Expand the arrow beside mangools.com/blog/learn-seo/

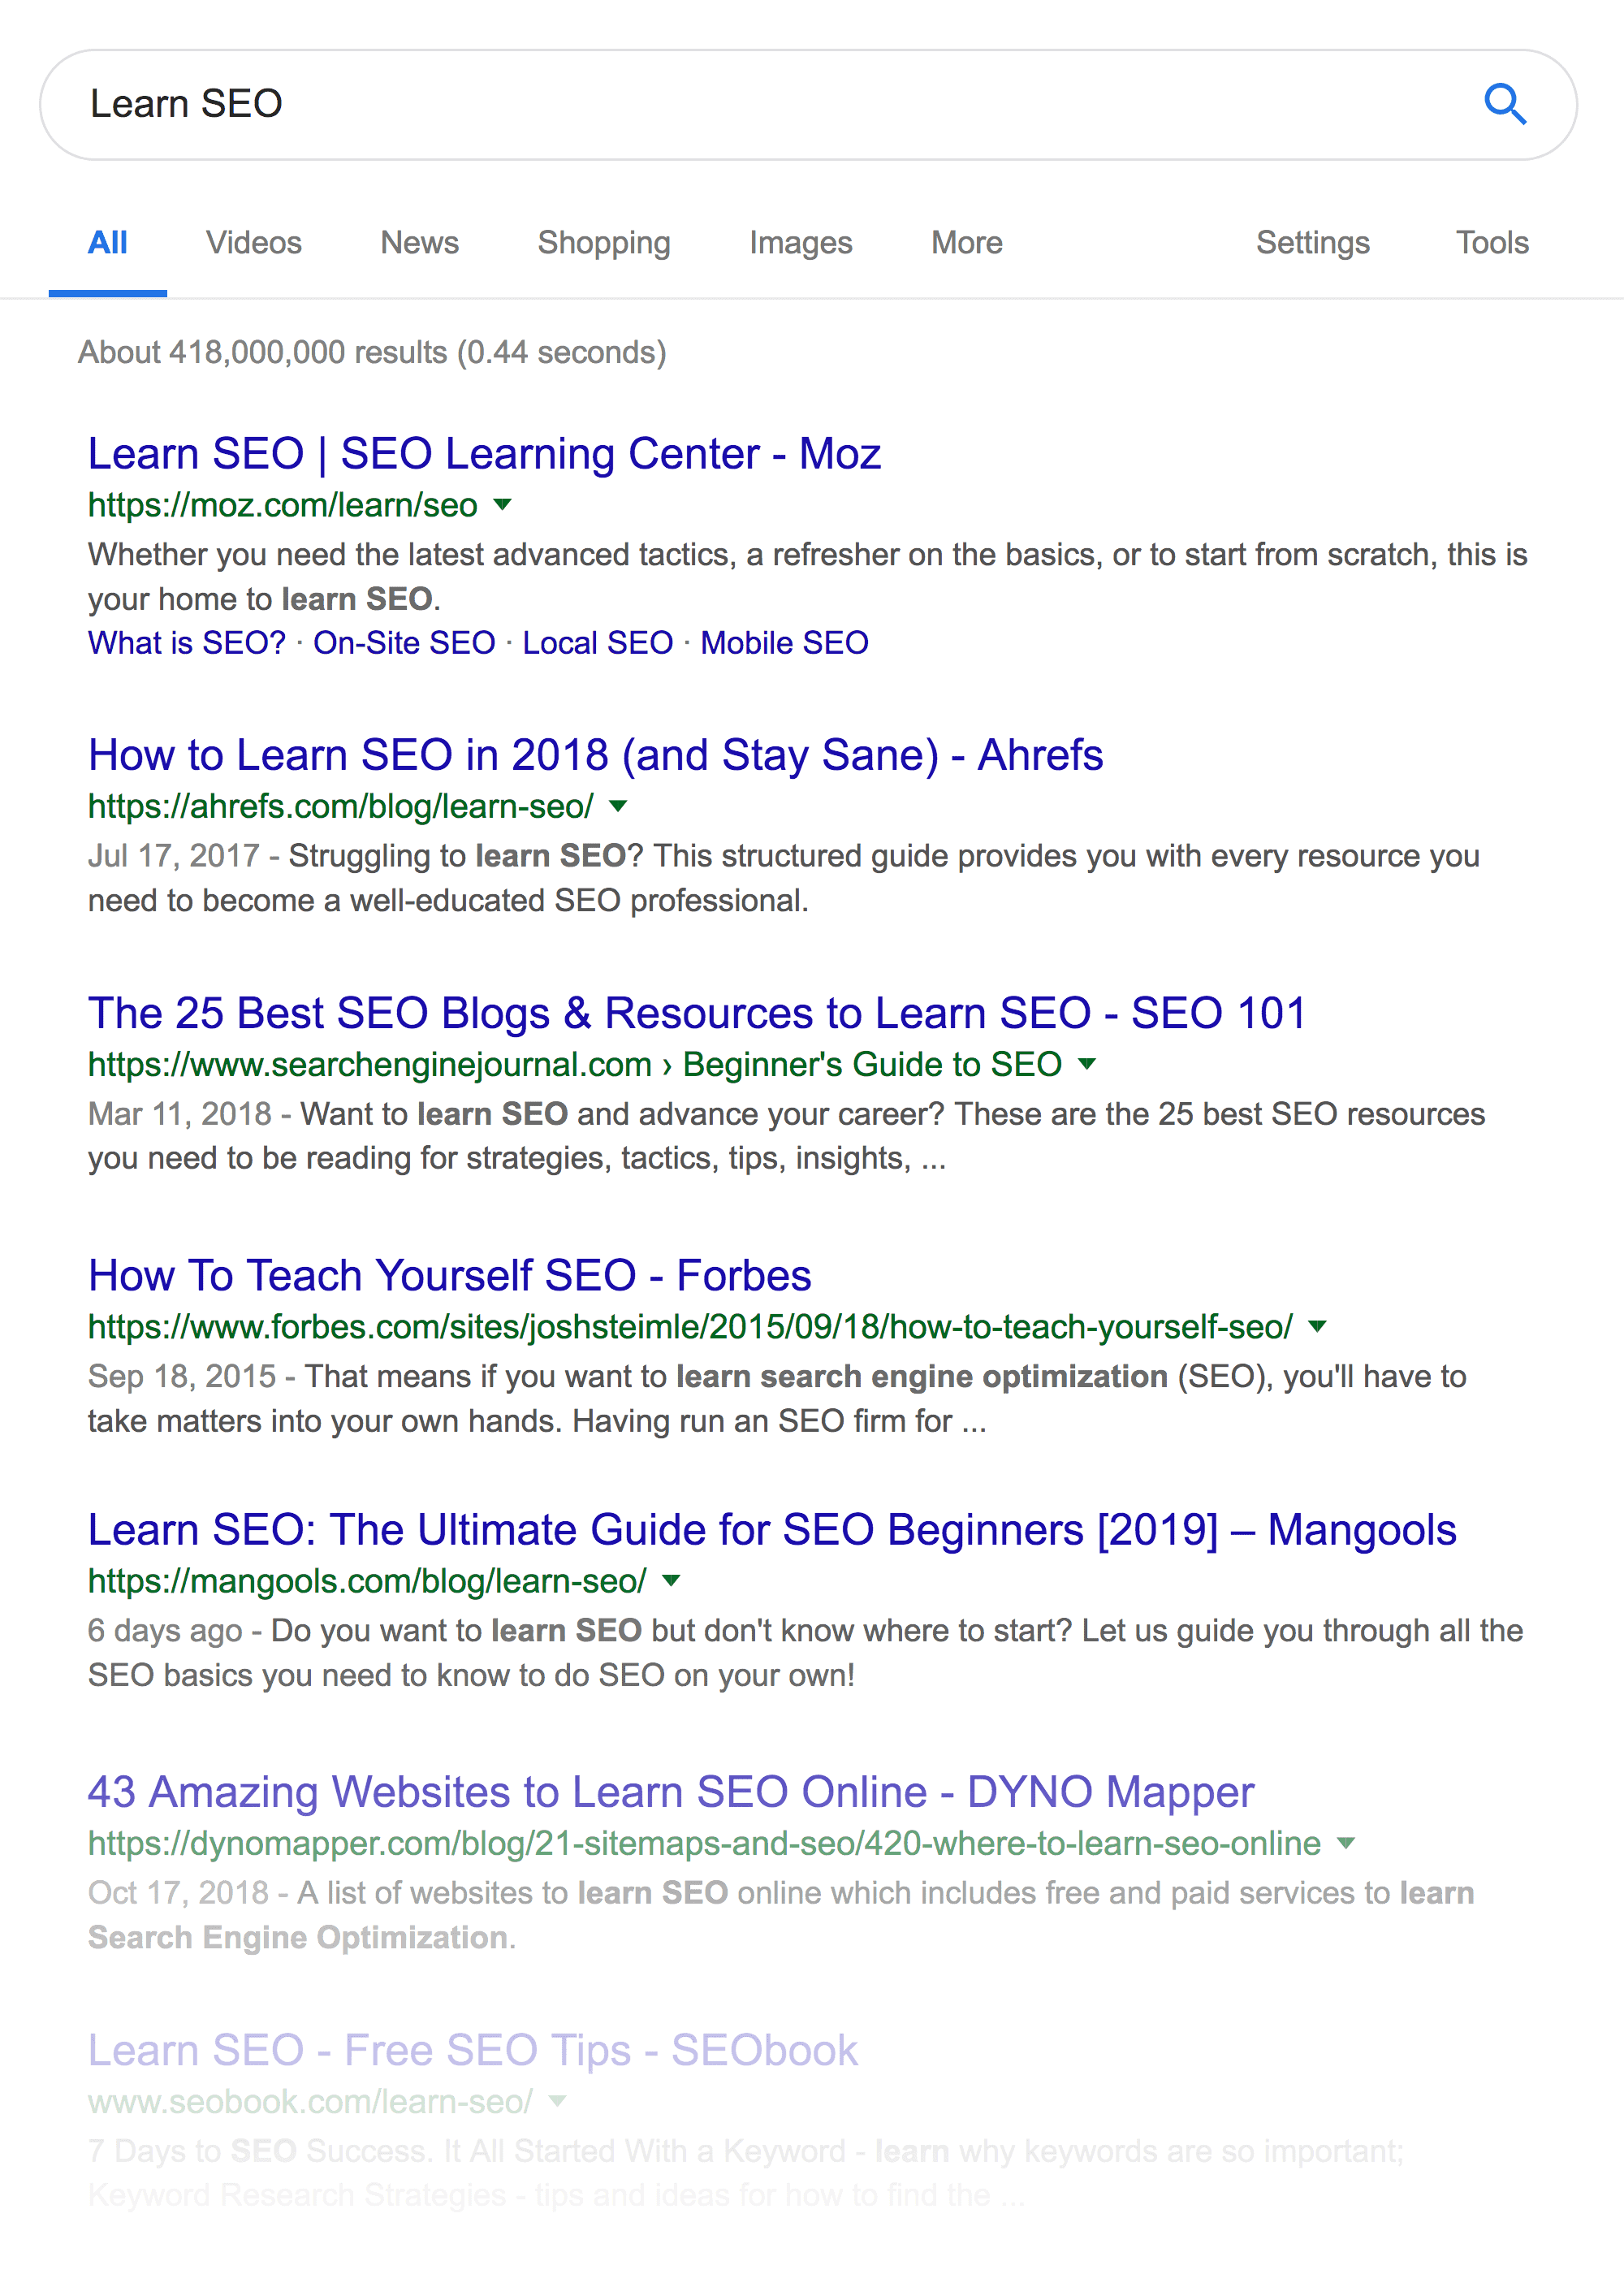pyautogui.click(x=672, y=1580)
